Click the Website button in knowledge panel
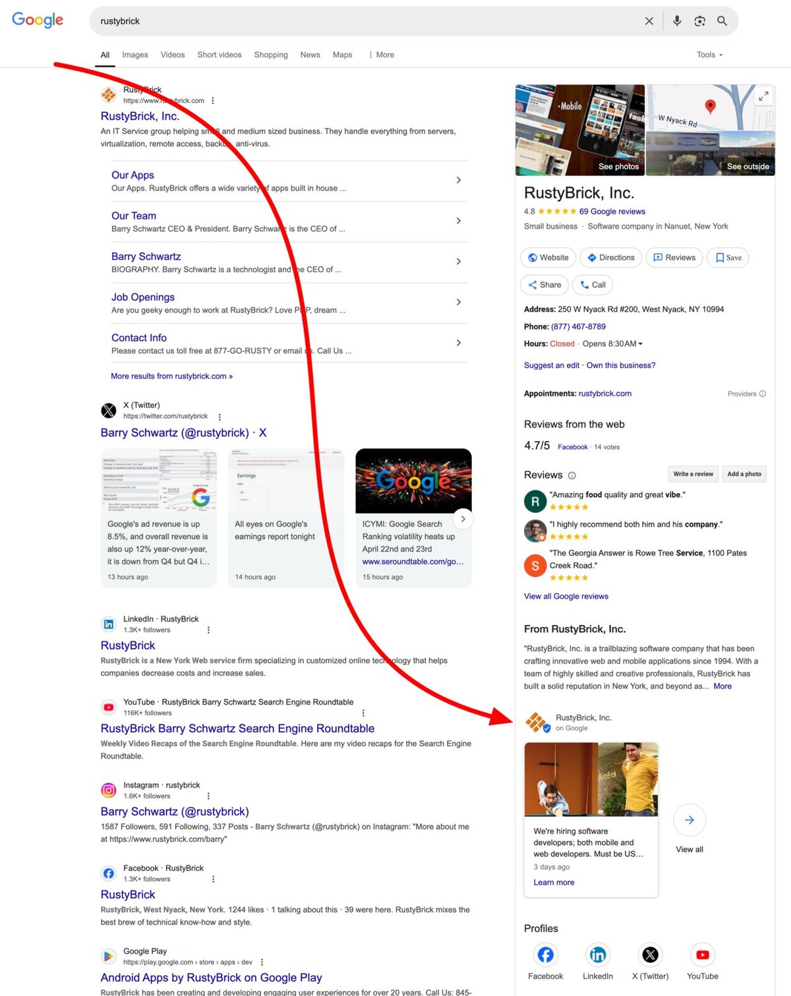This screenshot has width=791, height=996. [548, 258]
